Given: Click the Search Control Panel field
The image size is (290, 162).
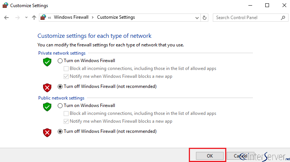Looking at the screenshot, I should [x=250, y=18].
